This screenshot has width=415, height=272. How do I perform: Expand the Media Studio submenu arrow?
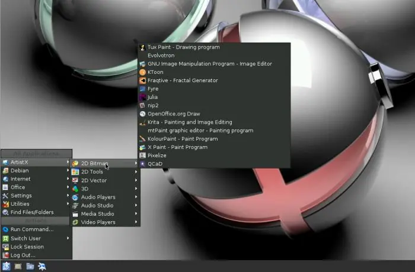136,213
